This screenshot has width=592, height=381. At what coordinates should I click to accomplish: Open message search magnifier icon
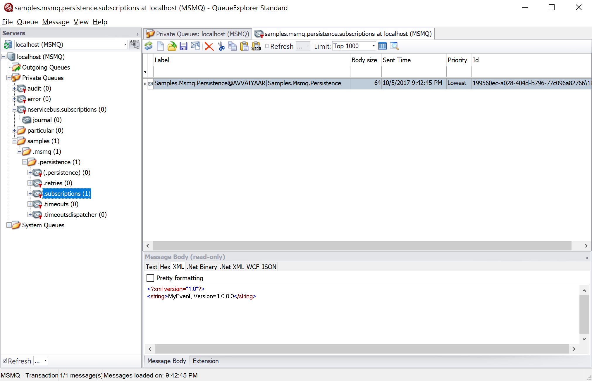(394, 46)
